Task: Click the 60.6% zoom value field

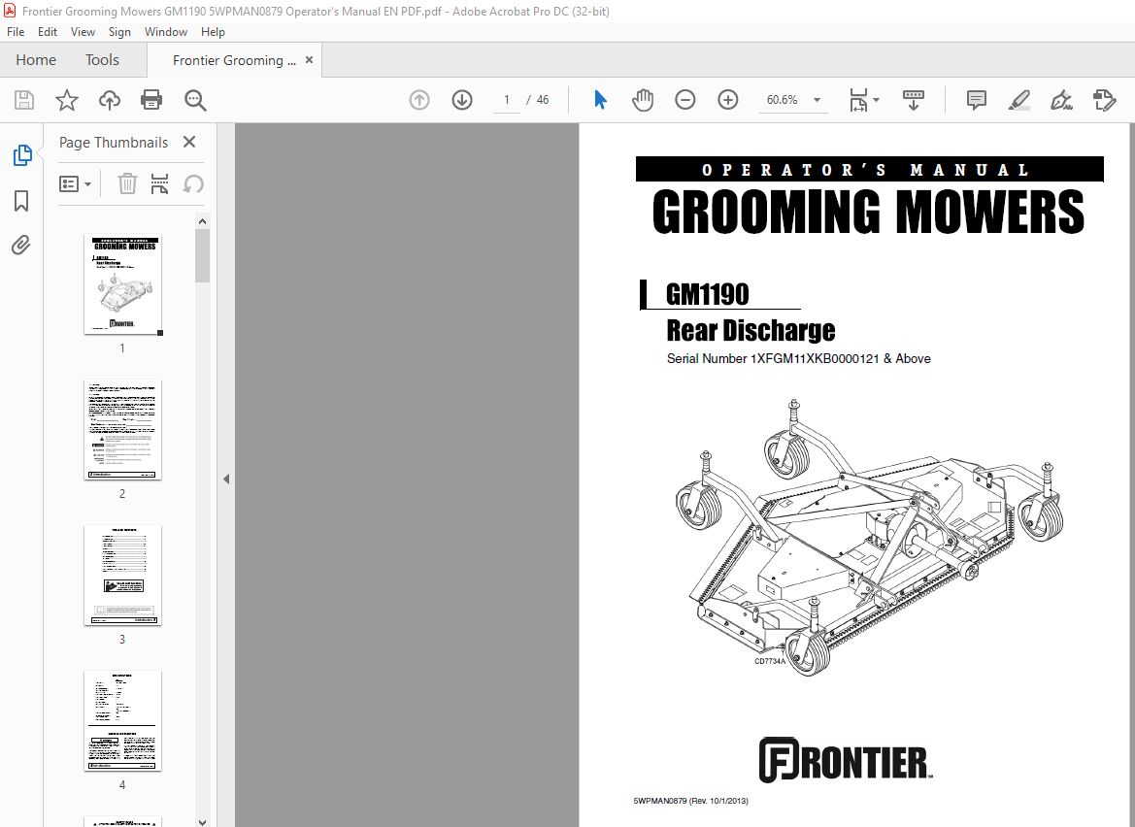Action: click(782, 100)
